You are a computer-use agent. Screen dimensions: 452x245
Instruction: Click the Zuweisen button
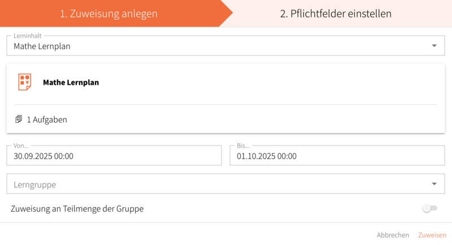tap(432, 235)
